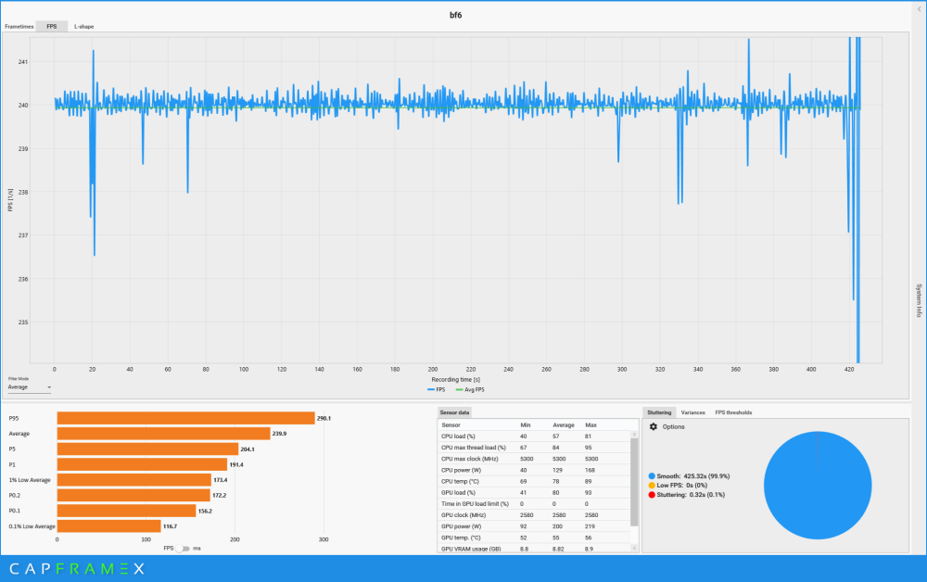Open the Filter Mode dropdown
The width and height of the screenshot is (927, 582).
(x=30, y=387)
